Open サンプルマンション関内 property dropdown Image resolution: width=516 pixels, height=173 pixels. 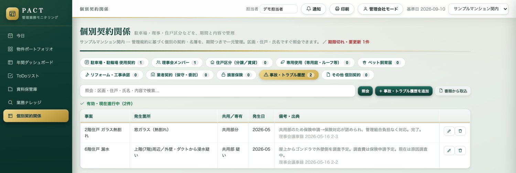[478, 9]
